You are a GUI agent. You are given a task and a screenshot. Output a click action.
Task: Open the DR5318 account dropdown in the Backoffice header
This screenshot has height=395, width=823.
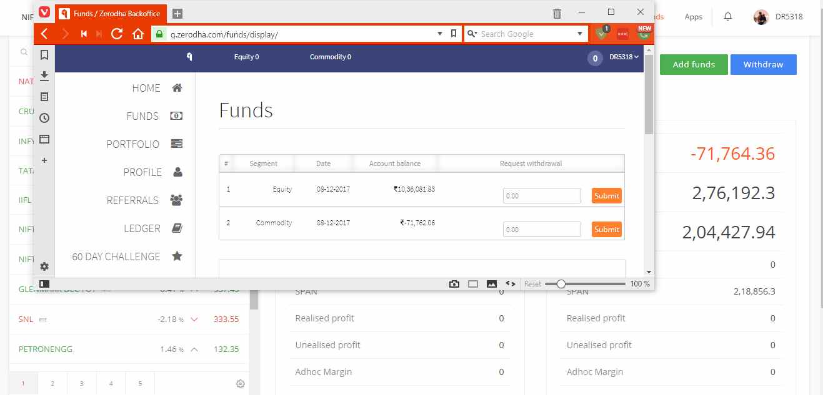click(624, 57)
